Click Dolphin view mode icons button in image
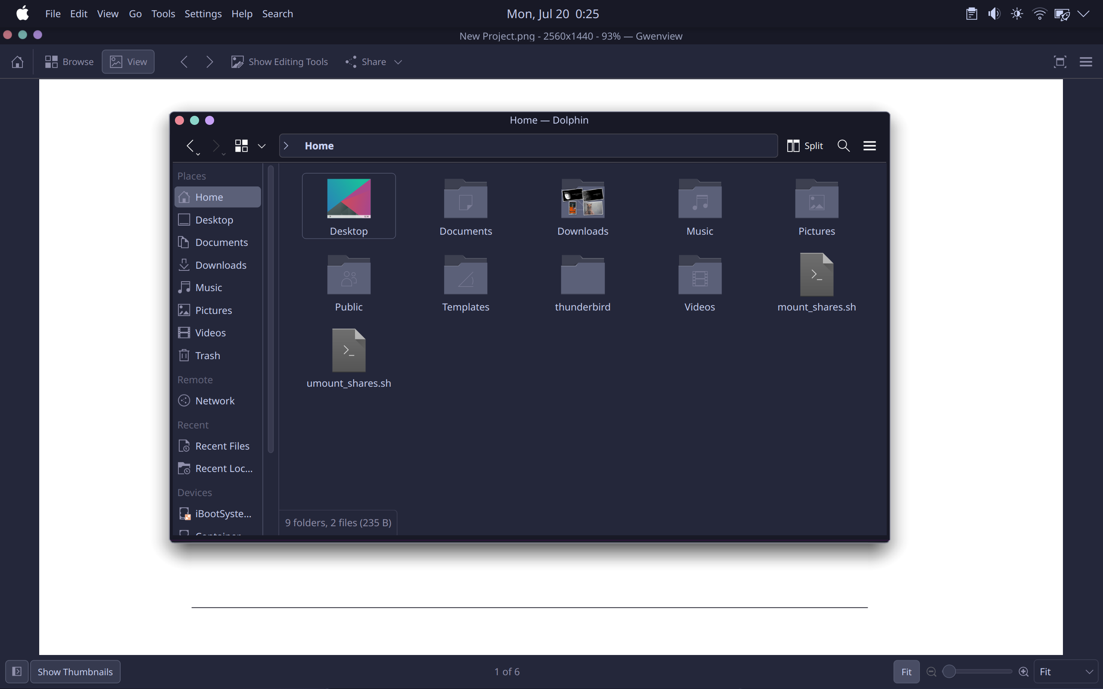1103x689 pixels. click(x=241, y=146)
